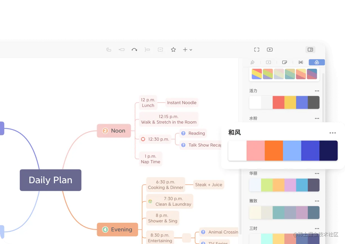The height and width of the screenshot is (244, 345).
Task: Toggle the right sidebar panel icon
Action: click(x=310, y=50)
